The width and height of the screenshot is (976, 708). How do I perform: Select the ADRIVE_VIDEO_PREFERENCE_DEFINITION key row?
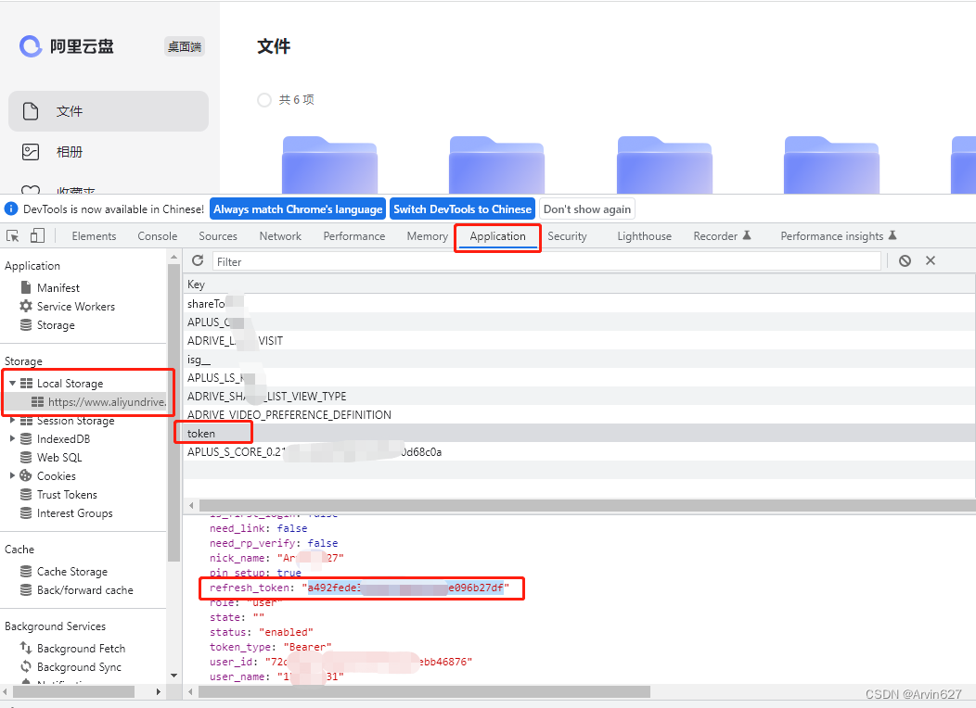(579, 414)
